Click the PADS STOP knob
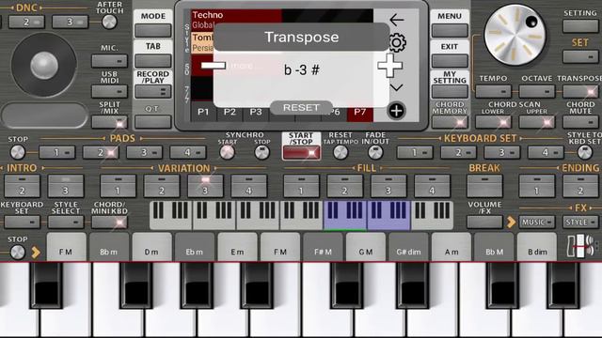The height and width of the screenshot is (338, 602). pyautogui.click(x=18, y=152)
